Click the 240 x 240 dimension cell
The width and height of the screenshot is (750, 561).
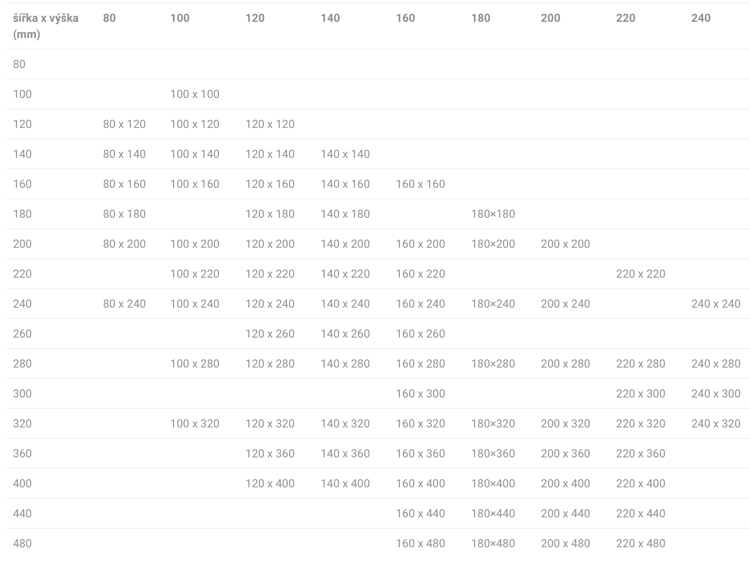coord(716,304)
